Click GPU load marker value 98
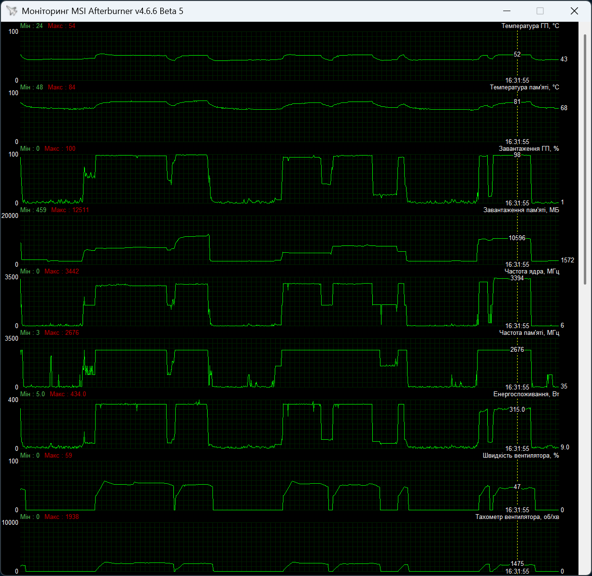Image resolution: width=592 pixels, height=576 pixels. click(x=517, y=155)
